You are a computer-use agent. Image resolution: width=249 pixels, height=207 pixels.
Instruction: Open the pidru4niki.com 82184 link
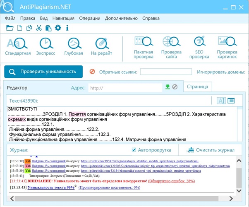141,171
